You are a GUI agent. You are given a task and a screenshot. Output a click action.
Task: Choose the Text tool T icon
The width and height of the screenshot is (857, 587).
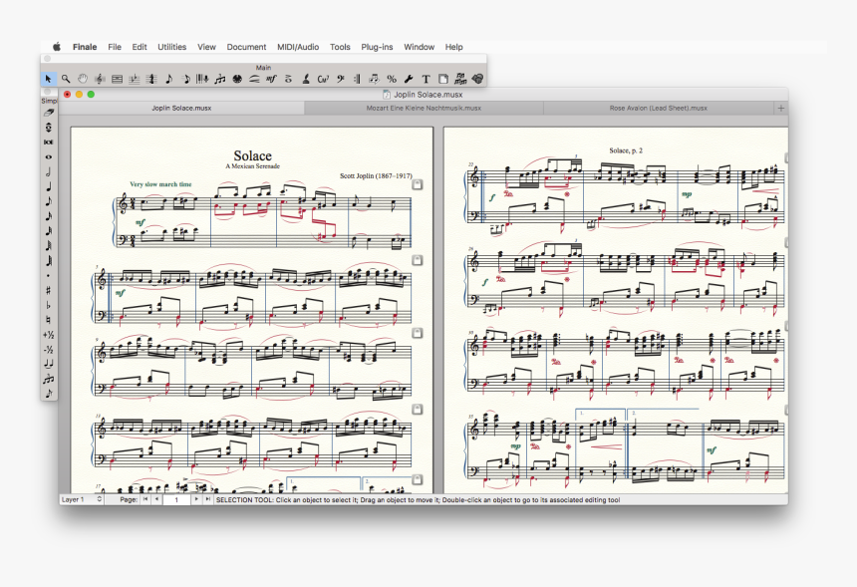426,79
